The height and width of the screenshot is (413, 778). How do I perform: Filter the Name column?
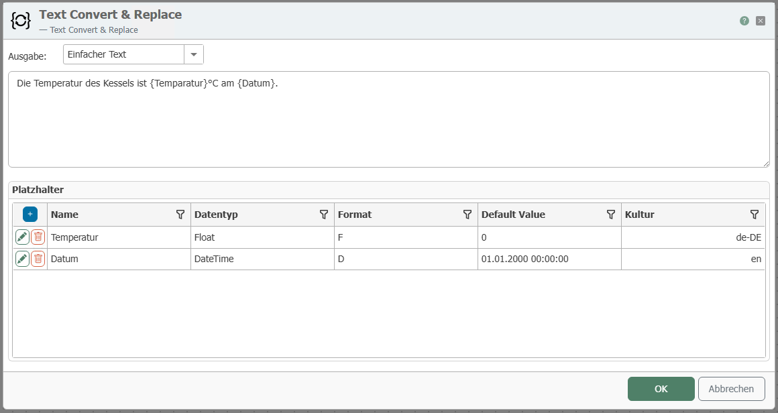click(x=180, y=215)
